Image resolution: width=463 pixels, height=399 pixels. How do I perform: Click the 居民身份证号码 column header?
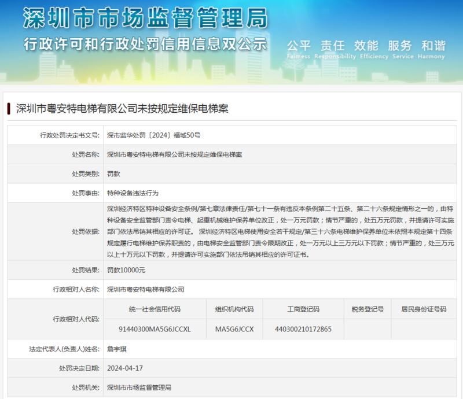[x=424, y=309]
